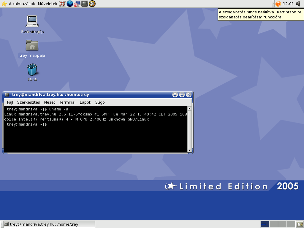This screenshot has height=228, width=304.
Task: Open the Szerkesztés menu in terminal
Action: coord(28,102)
